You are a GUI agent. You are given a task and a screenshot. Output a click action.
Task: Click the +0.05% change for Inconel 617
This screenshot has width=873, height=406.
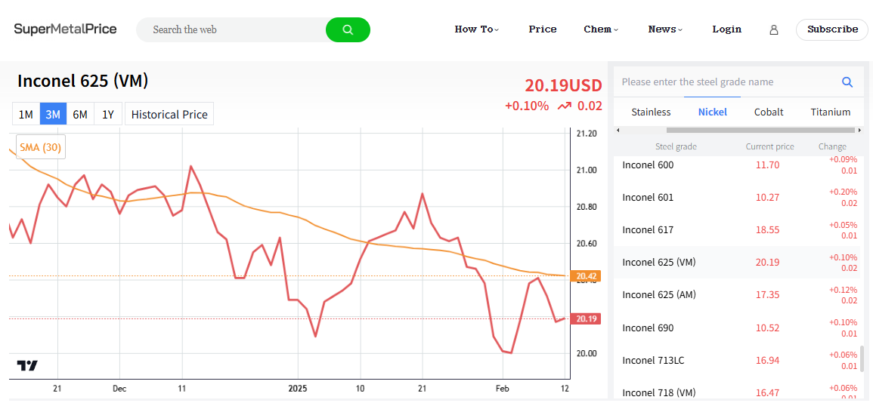pos(843,225)
